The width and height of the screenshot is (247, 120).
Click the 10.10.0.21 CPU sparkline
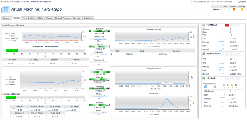tap(222, 95)
